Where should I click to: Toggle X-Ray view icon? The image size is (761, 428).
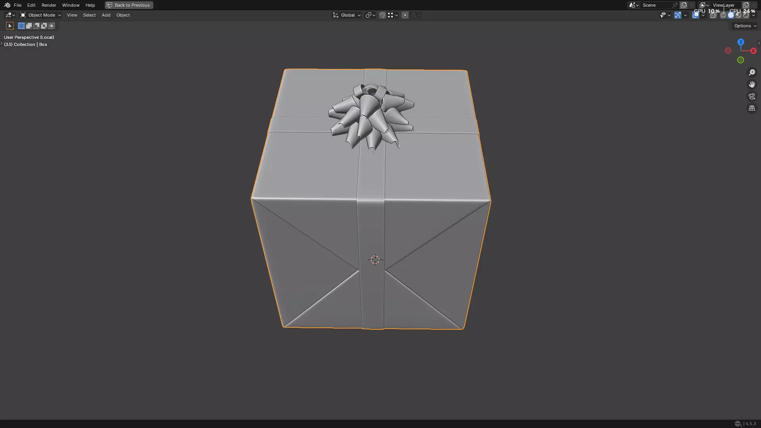point(713,15)
